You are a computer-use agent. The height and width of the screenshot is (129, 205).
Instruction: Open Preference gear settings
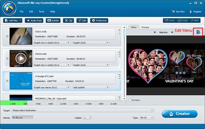99,21
